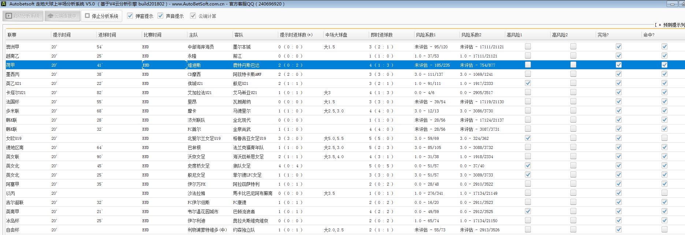Select the 澳洲甲 中部海岸海员 match row
This screenshot has width=685, height=235.
pos(201,47)
